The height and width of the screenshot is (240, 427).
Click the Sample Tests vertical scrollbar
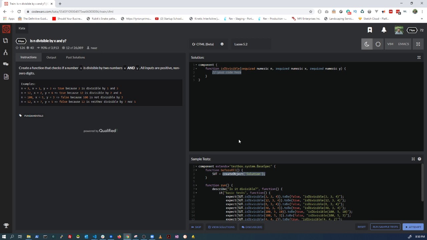(422, 183)
